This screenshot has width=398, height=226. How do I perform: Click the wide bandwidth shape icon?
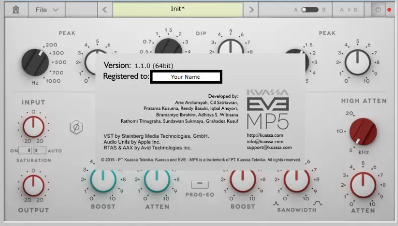click(318, 203)
